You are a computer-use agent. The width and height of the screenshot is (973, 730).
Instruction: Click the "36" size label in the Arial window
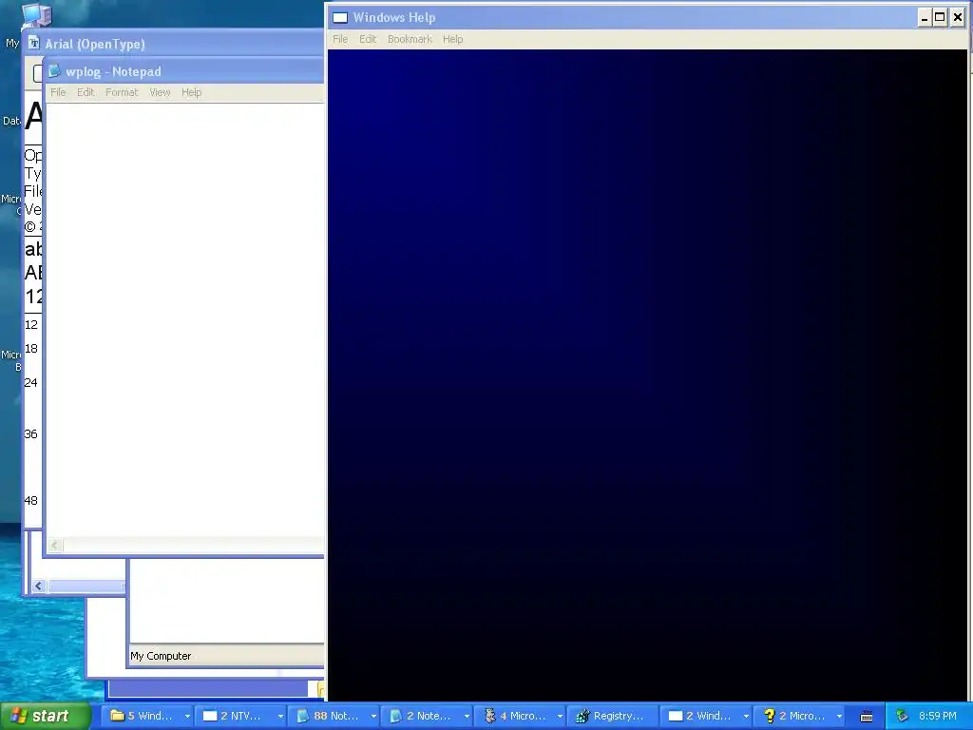pos(31,433)
